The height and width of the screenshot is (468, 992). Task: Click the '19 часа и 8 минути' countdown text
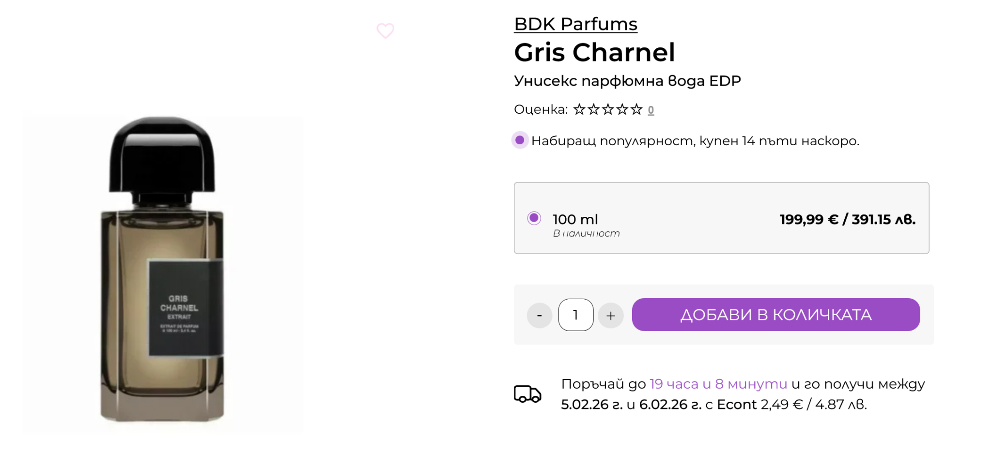click(x=718, y=384)
